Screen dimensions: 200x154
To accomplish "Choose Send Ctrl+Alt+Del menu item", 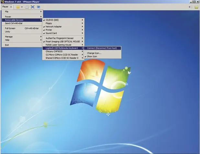I will tap(22, 23).
